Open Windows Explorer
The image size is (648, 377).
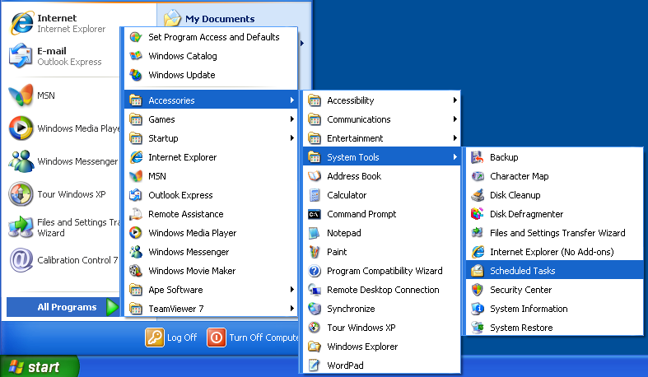(381, 347)
